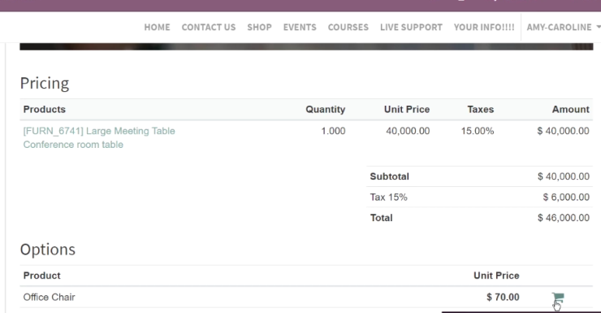Open the YOUR INFO!!!! page

point(484,27)
